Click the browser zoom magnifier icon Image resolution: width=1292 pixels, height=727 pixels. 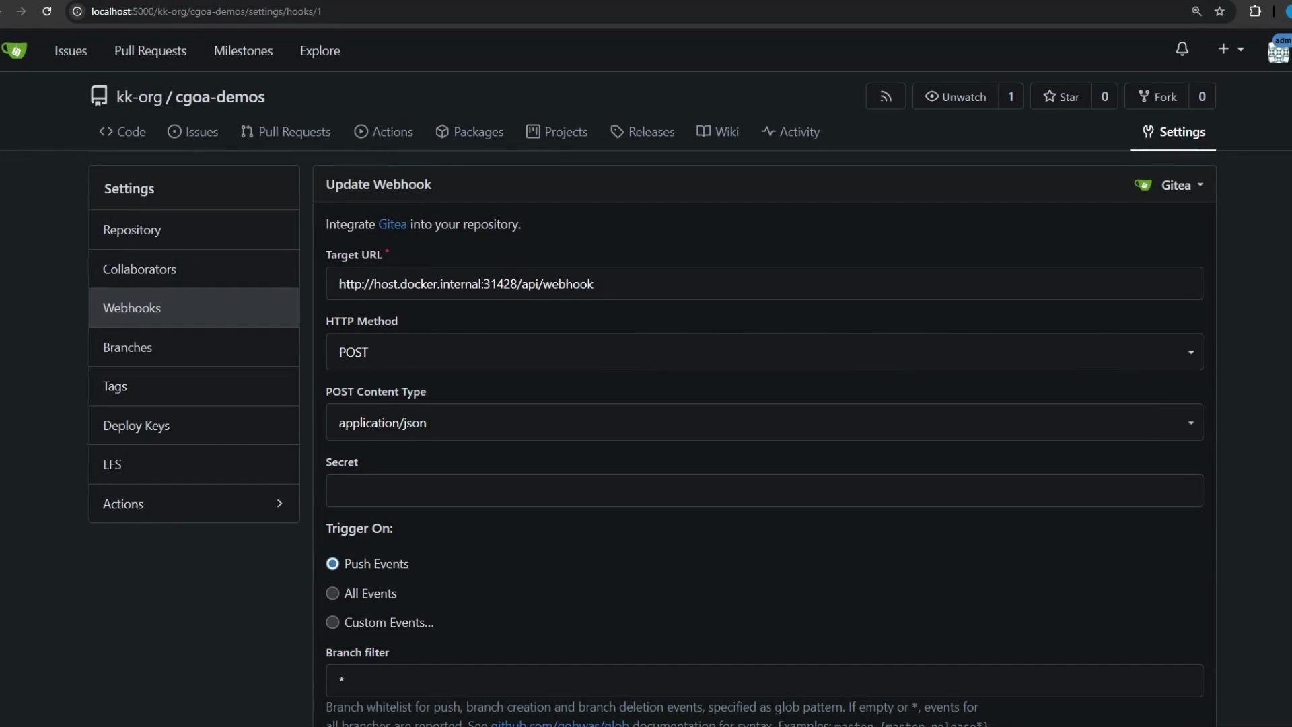1196,11
